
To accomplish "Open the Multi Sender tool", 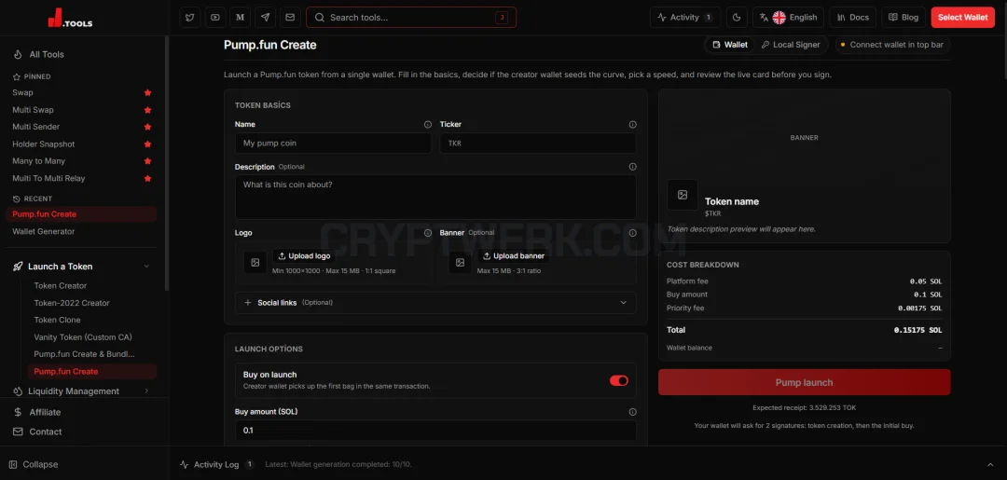I will (x=36, y=127).
